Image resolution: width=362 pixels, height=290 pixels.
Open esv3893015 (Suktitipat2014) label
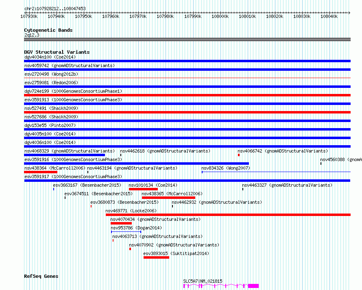tap(176, 253)
